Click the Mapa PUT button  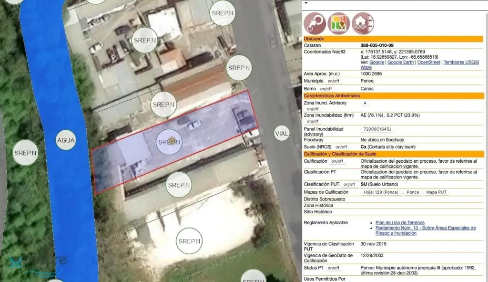[436, 192]
